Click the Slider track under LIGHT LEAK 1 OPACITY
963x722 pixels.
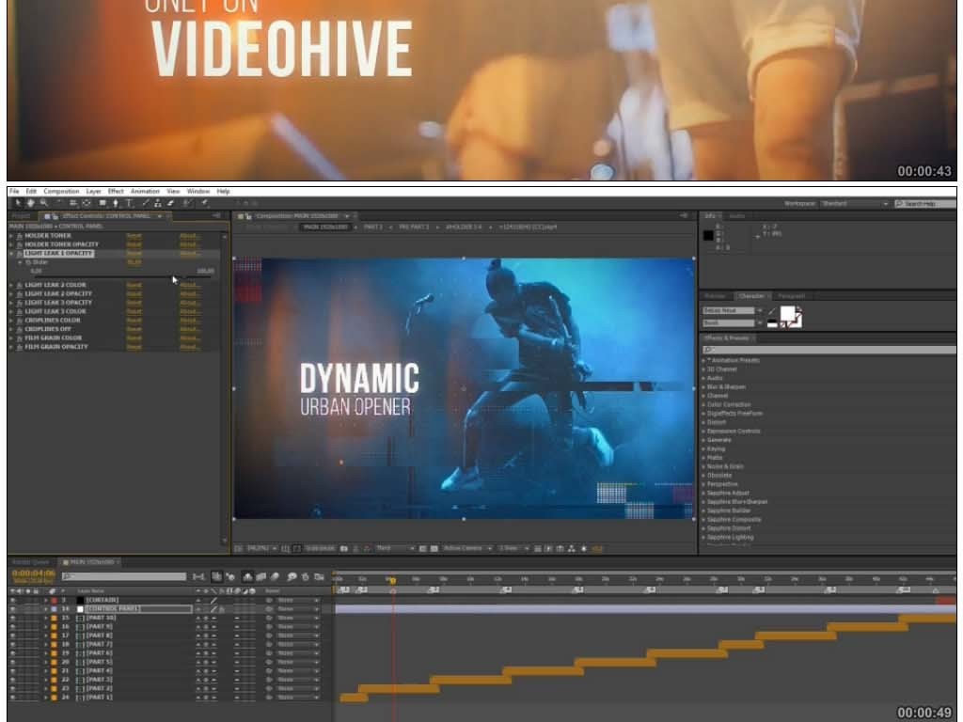click(x=123, y=277)
